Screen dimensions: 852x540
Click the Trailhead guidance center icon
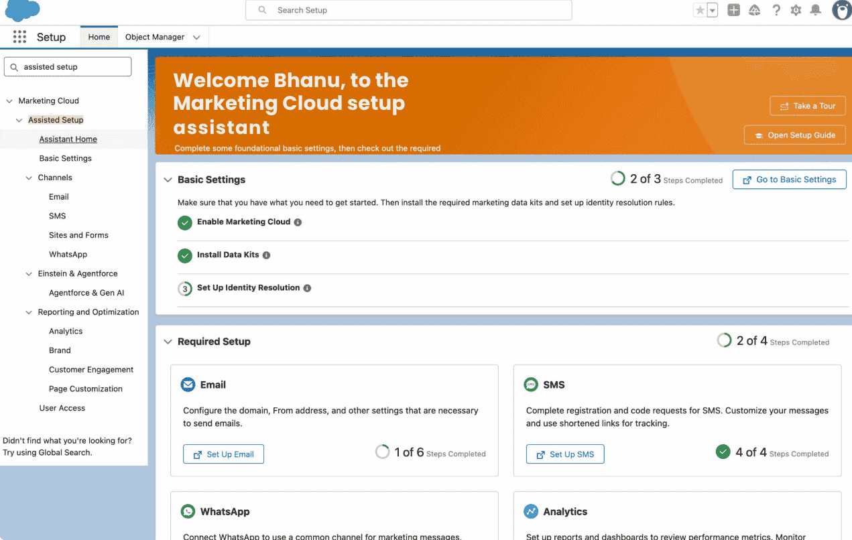click(755, 10)
